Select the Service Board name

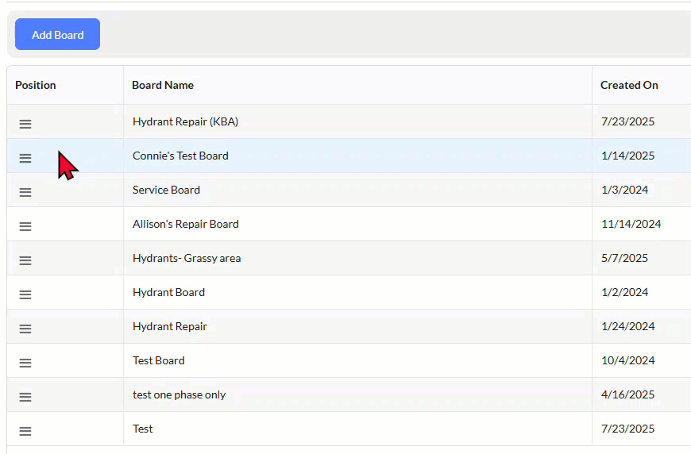[166, 190]
